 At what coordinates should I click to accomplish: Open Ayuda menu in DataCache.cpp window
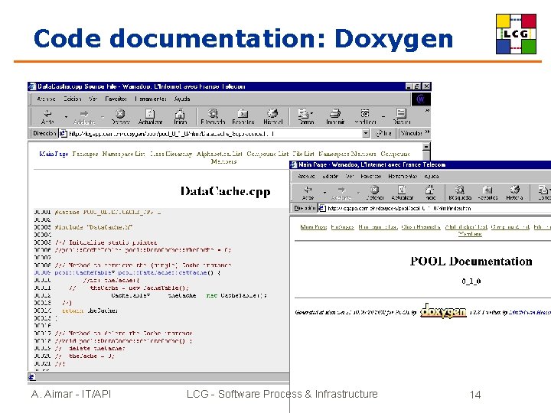coord(182,99)
